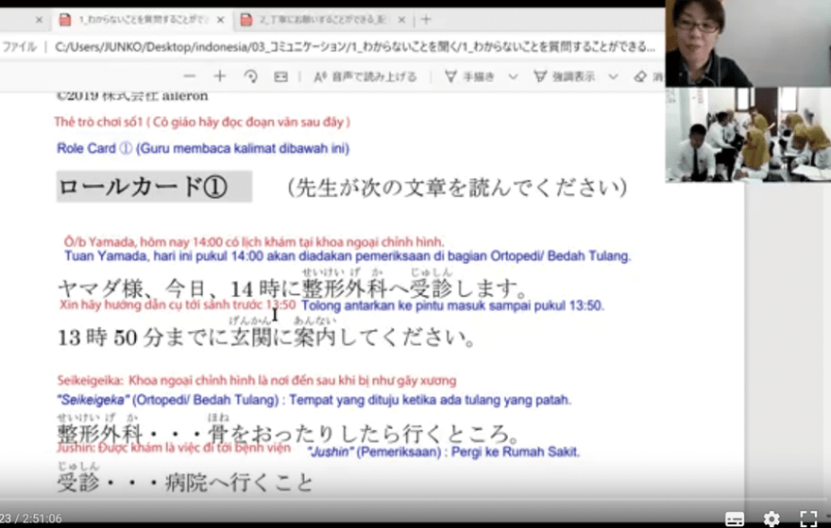Click the 整形外科・・・骨をおったり definition line

[x=289, y=435]
